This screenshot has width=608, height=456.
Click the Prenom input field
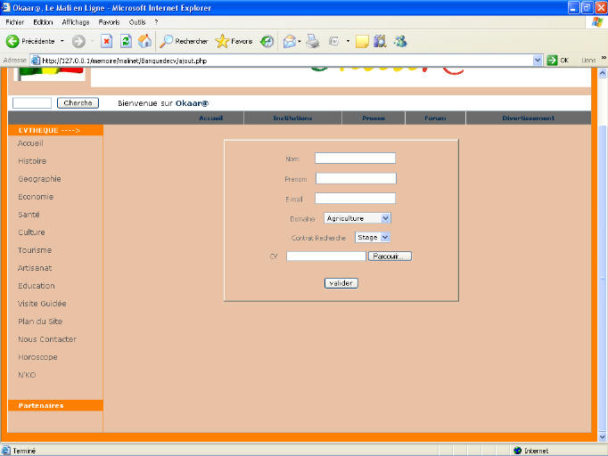pyautogui.click(x=356, y=178)
